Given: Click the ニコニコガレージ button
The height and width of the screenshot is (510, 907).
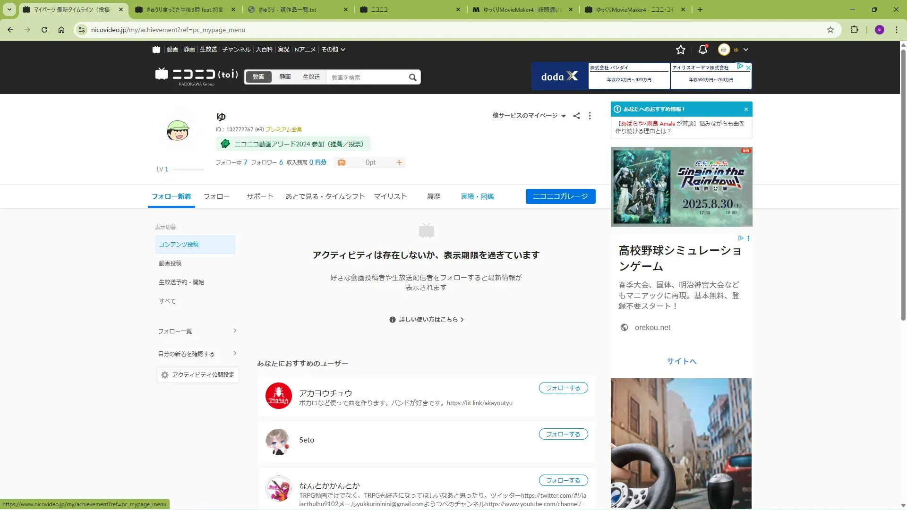Looking at the screenshot, I should point(560,196).
